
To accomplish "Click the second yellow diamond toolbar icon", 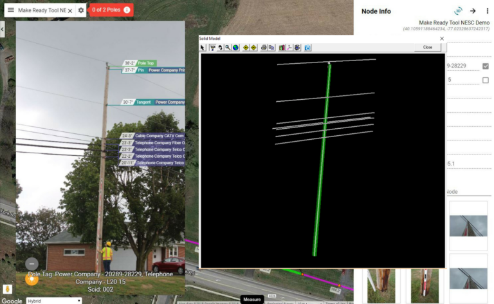I will [x=253, y=48].
